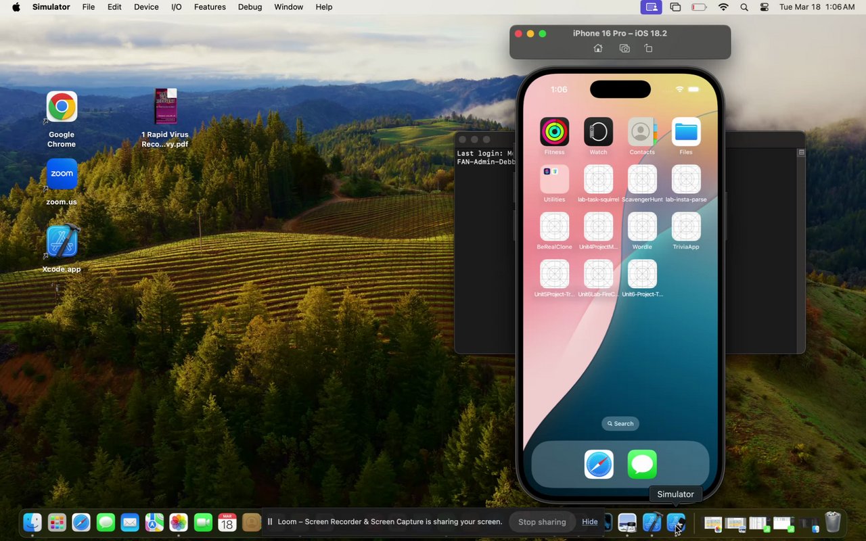Open the Unit4ProjectM app icon

(598, 227)
